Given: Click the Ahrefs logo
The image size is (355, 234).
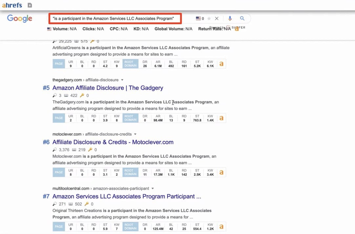Looking at the screenshot, I should pyautogui.click(x=11, y=5).
